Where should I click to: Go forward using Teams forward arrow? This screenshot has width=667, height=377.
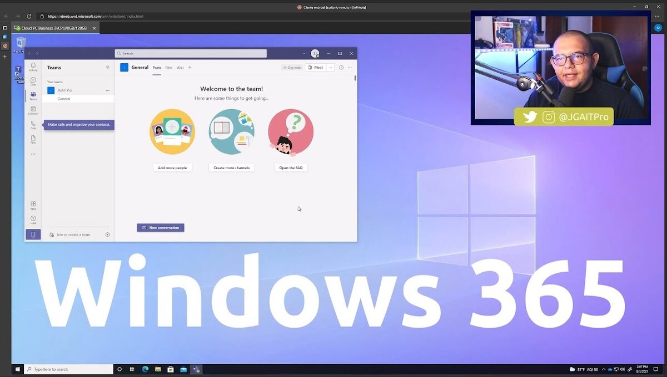point(37,53)
